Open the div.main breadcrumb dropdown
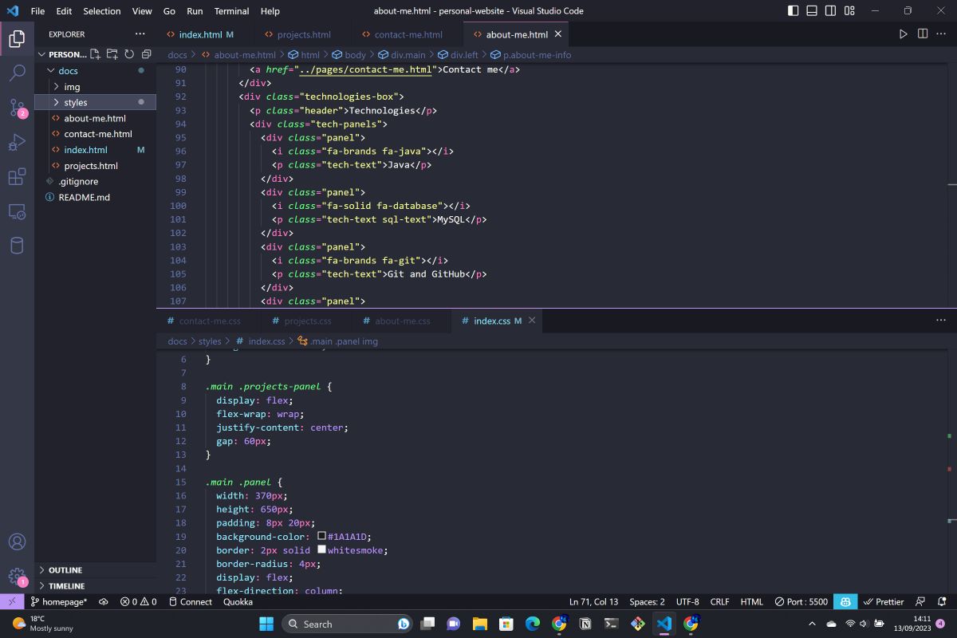 (x=401, y=55)
